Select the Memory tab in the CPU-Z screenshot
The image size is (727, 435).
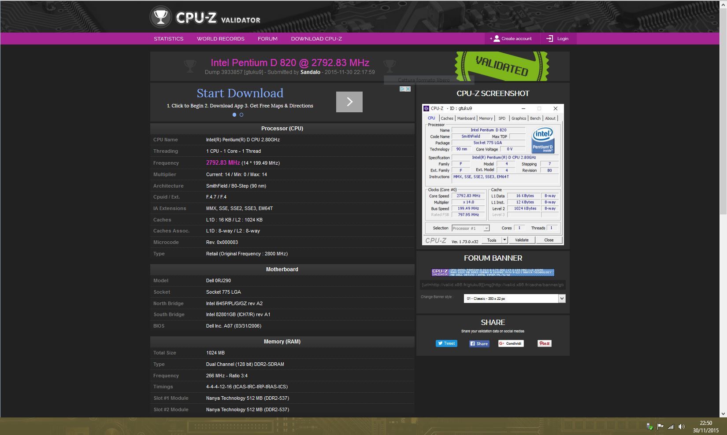[x=486, y=118]
